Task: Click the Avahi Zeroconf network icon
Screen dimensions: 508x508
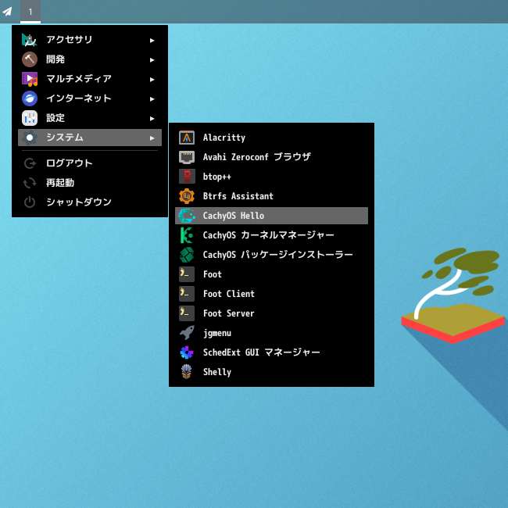Action: pyautogui.click(x=187, y=157)
